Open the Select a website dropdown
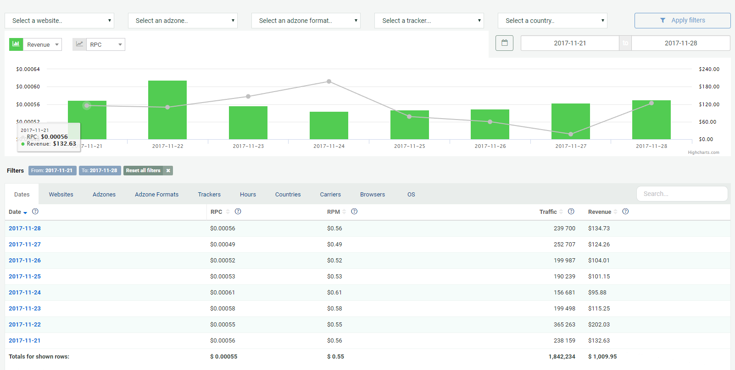The width and height of the screenshot is (735, 370). 59,21
